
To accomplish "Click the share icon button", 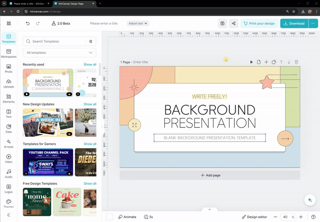I will 234,24.
